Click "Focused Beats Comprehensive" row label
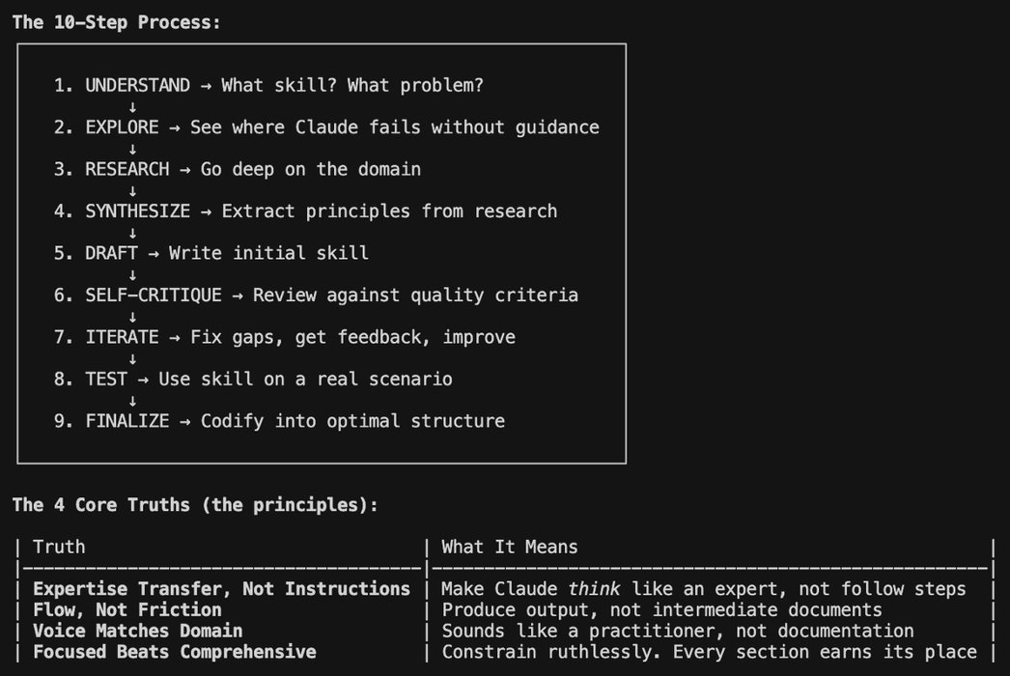1010x676 pixels. click(174, 652)
